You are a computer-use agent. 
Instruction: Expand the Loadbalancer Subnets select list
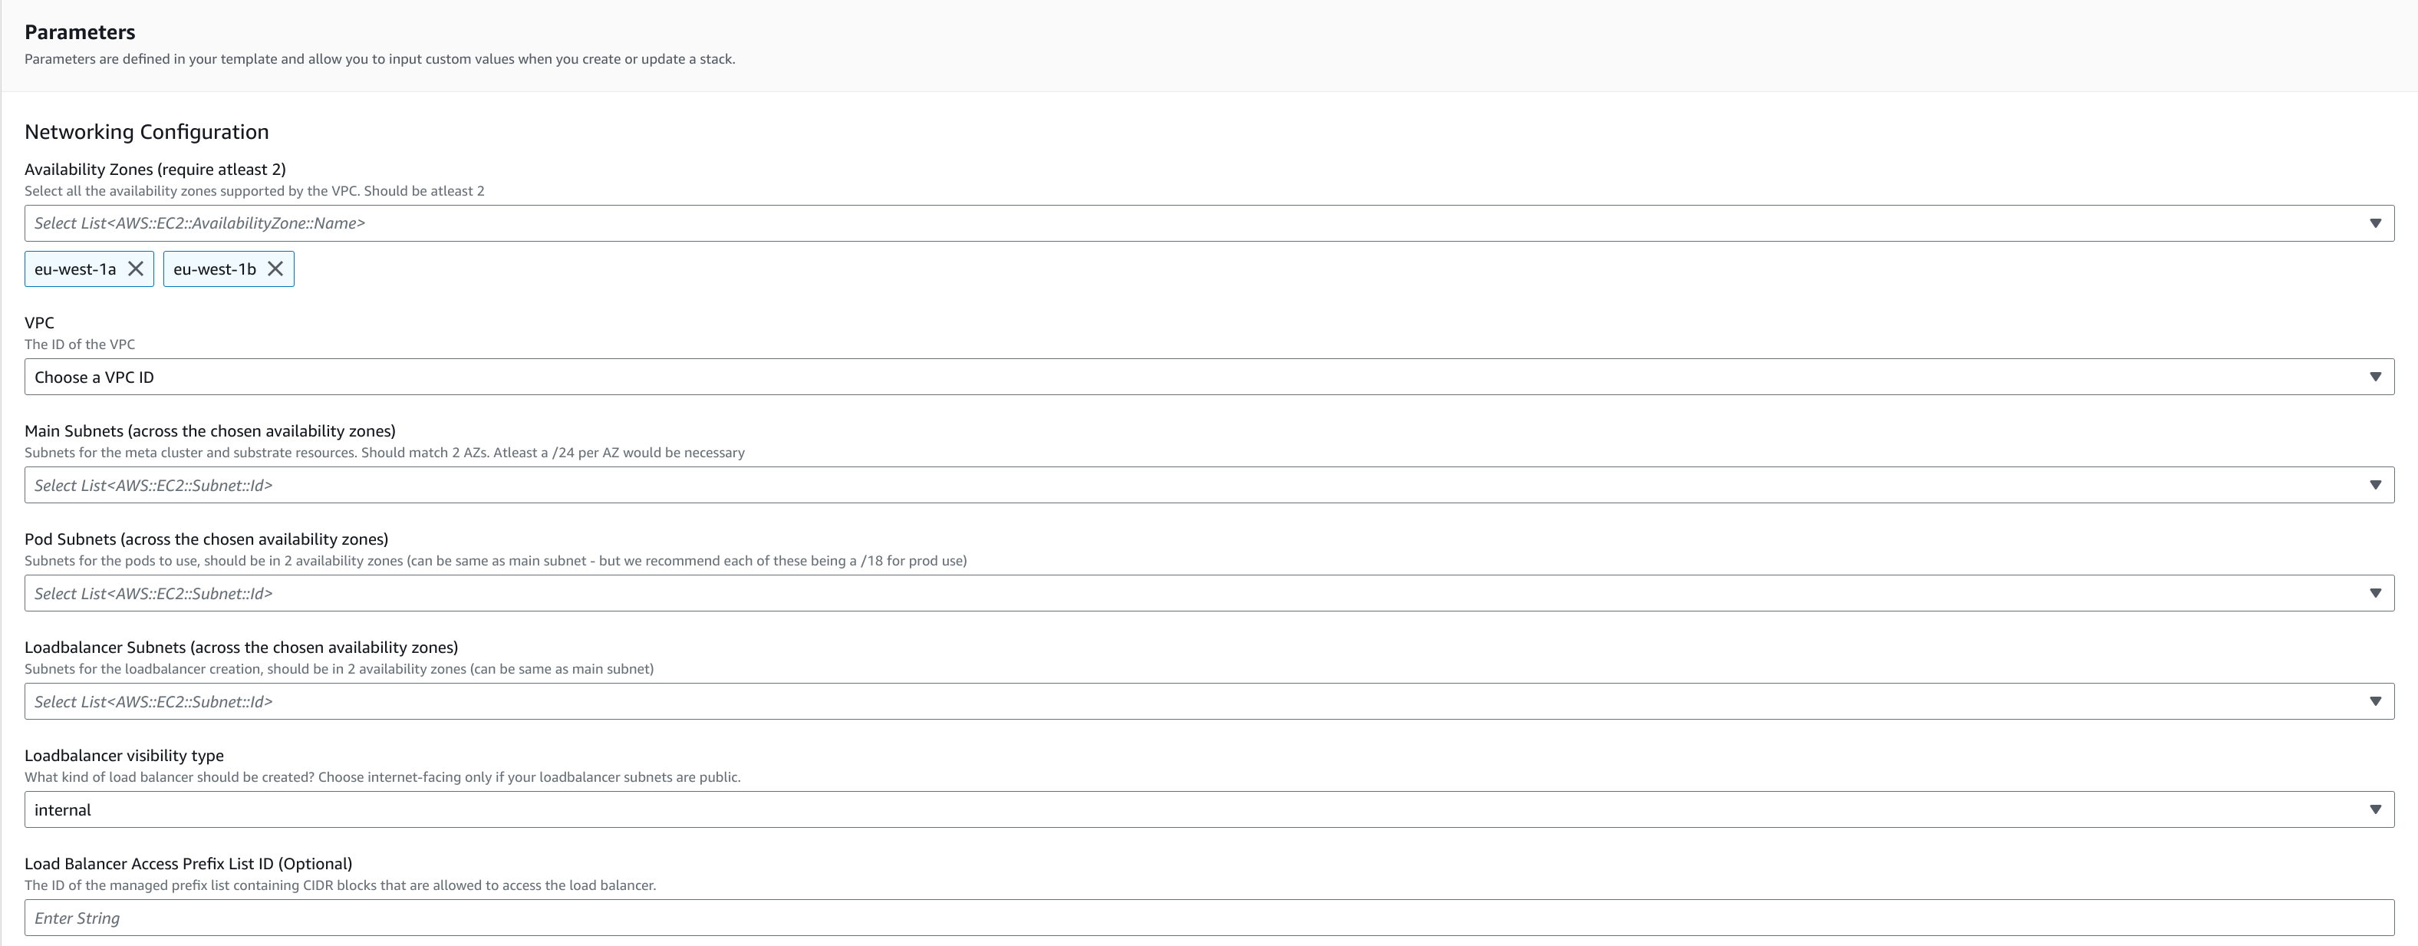[1126, 702]
